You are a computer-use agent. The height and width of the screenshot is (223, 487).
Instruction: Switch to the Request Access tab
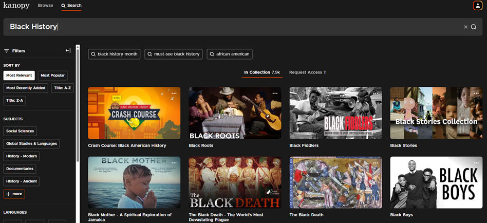[x=307, y=72]
